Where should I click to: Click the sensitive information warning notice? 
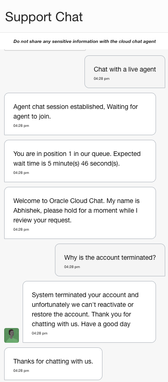(x=84, y=42)
